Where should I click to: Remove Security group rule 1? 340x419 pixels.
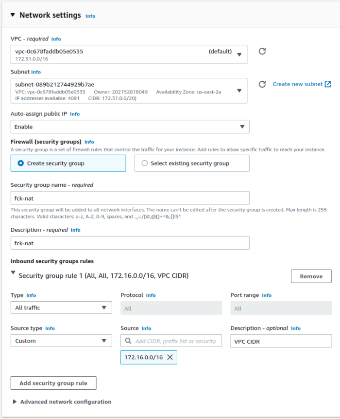311,276
